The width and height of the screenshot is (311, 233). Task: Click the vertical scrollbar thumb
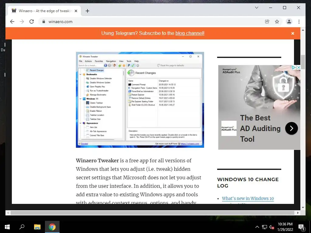303,62
